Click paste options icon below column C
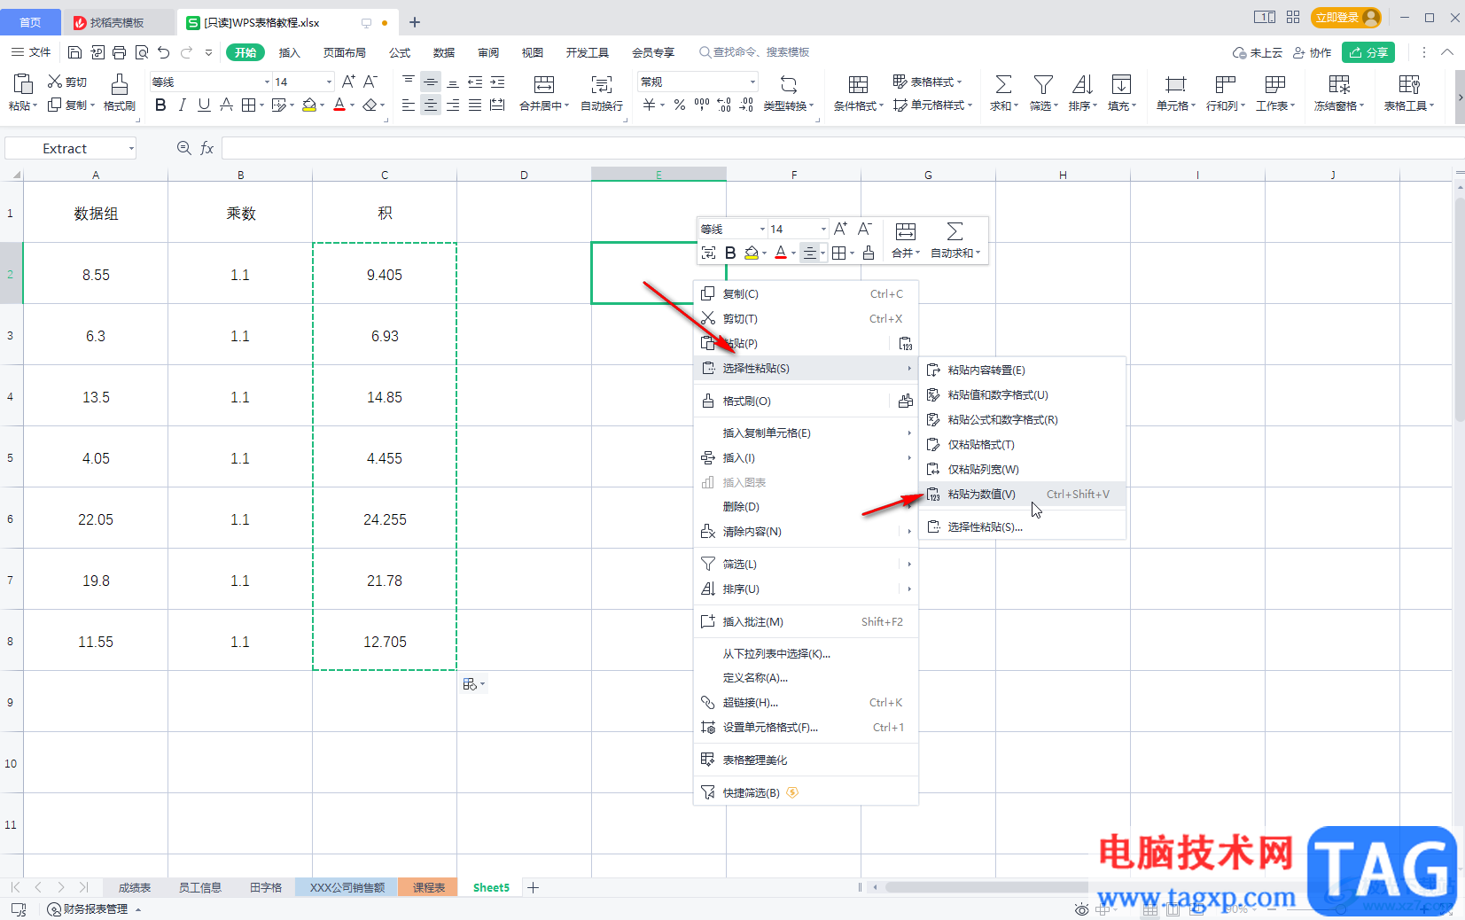1465x920 pixels. point(473,684)
